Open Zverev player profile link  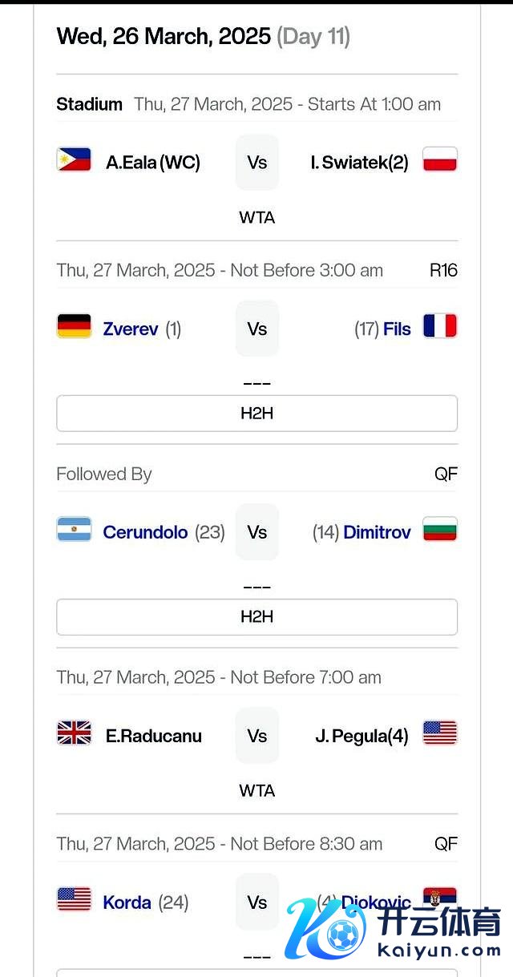point(131,329)
